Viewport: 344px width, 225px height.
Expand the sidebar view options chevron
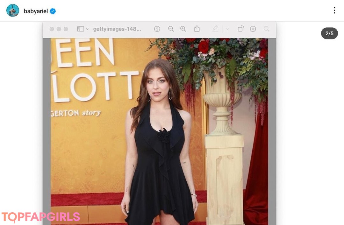point(87,29)
